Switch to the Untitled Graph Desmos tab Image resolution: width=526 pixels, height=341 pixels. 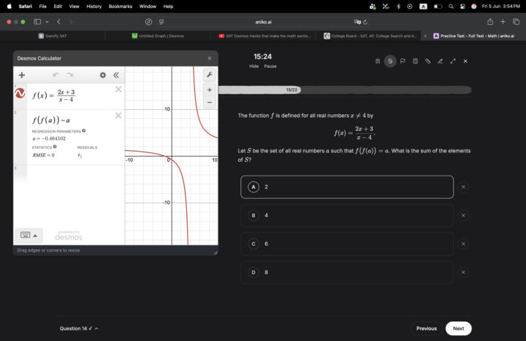pos(158,36)
